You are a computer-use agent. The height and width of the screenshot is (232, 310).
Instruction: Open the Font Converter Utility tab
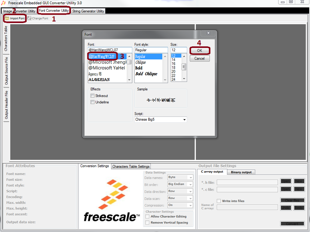click(54, 11)
